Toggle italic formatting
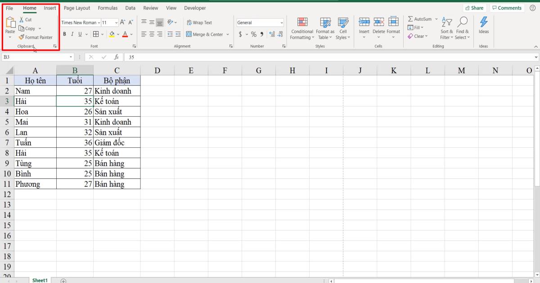 72,34
